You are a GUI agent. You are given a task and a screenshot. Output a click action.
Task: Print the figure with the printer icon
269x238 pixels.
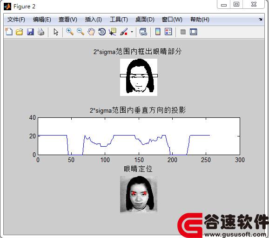coord(41,32)
